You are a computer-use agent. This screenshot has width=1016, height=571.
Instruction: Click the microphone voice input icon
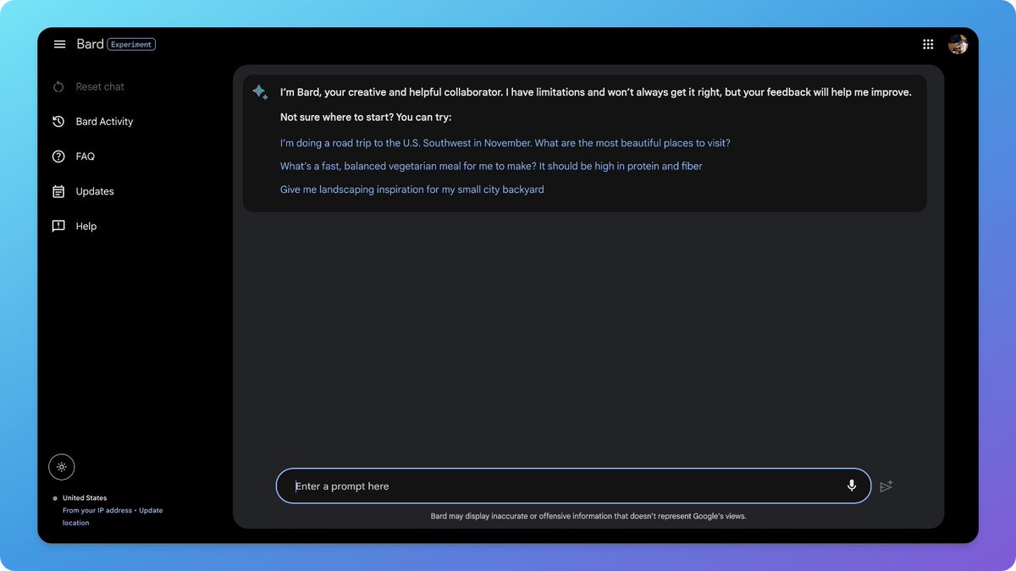852,486
